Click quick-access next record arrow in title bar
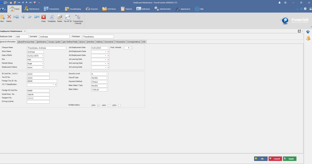The height and width of the screenshot is (164, 312). tap(27, 2)
